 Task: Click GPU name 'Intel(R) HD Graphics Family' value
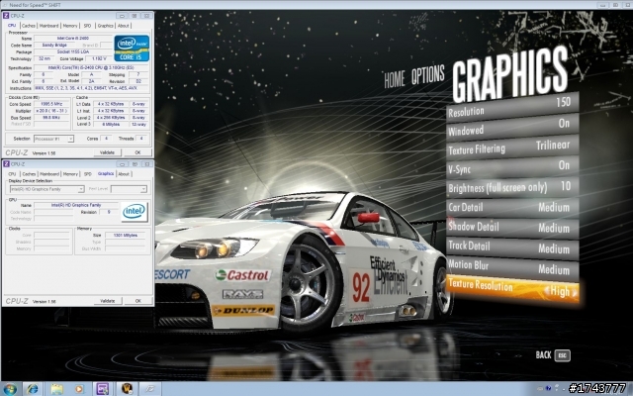[x=76, y=205]
